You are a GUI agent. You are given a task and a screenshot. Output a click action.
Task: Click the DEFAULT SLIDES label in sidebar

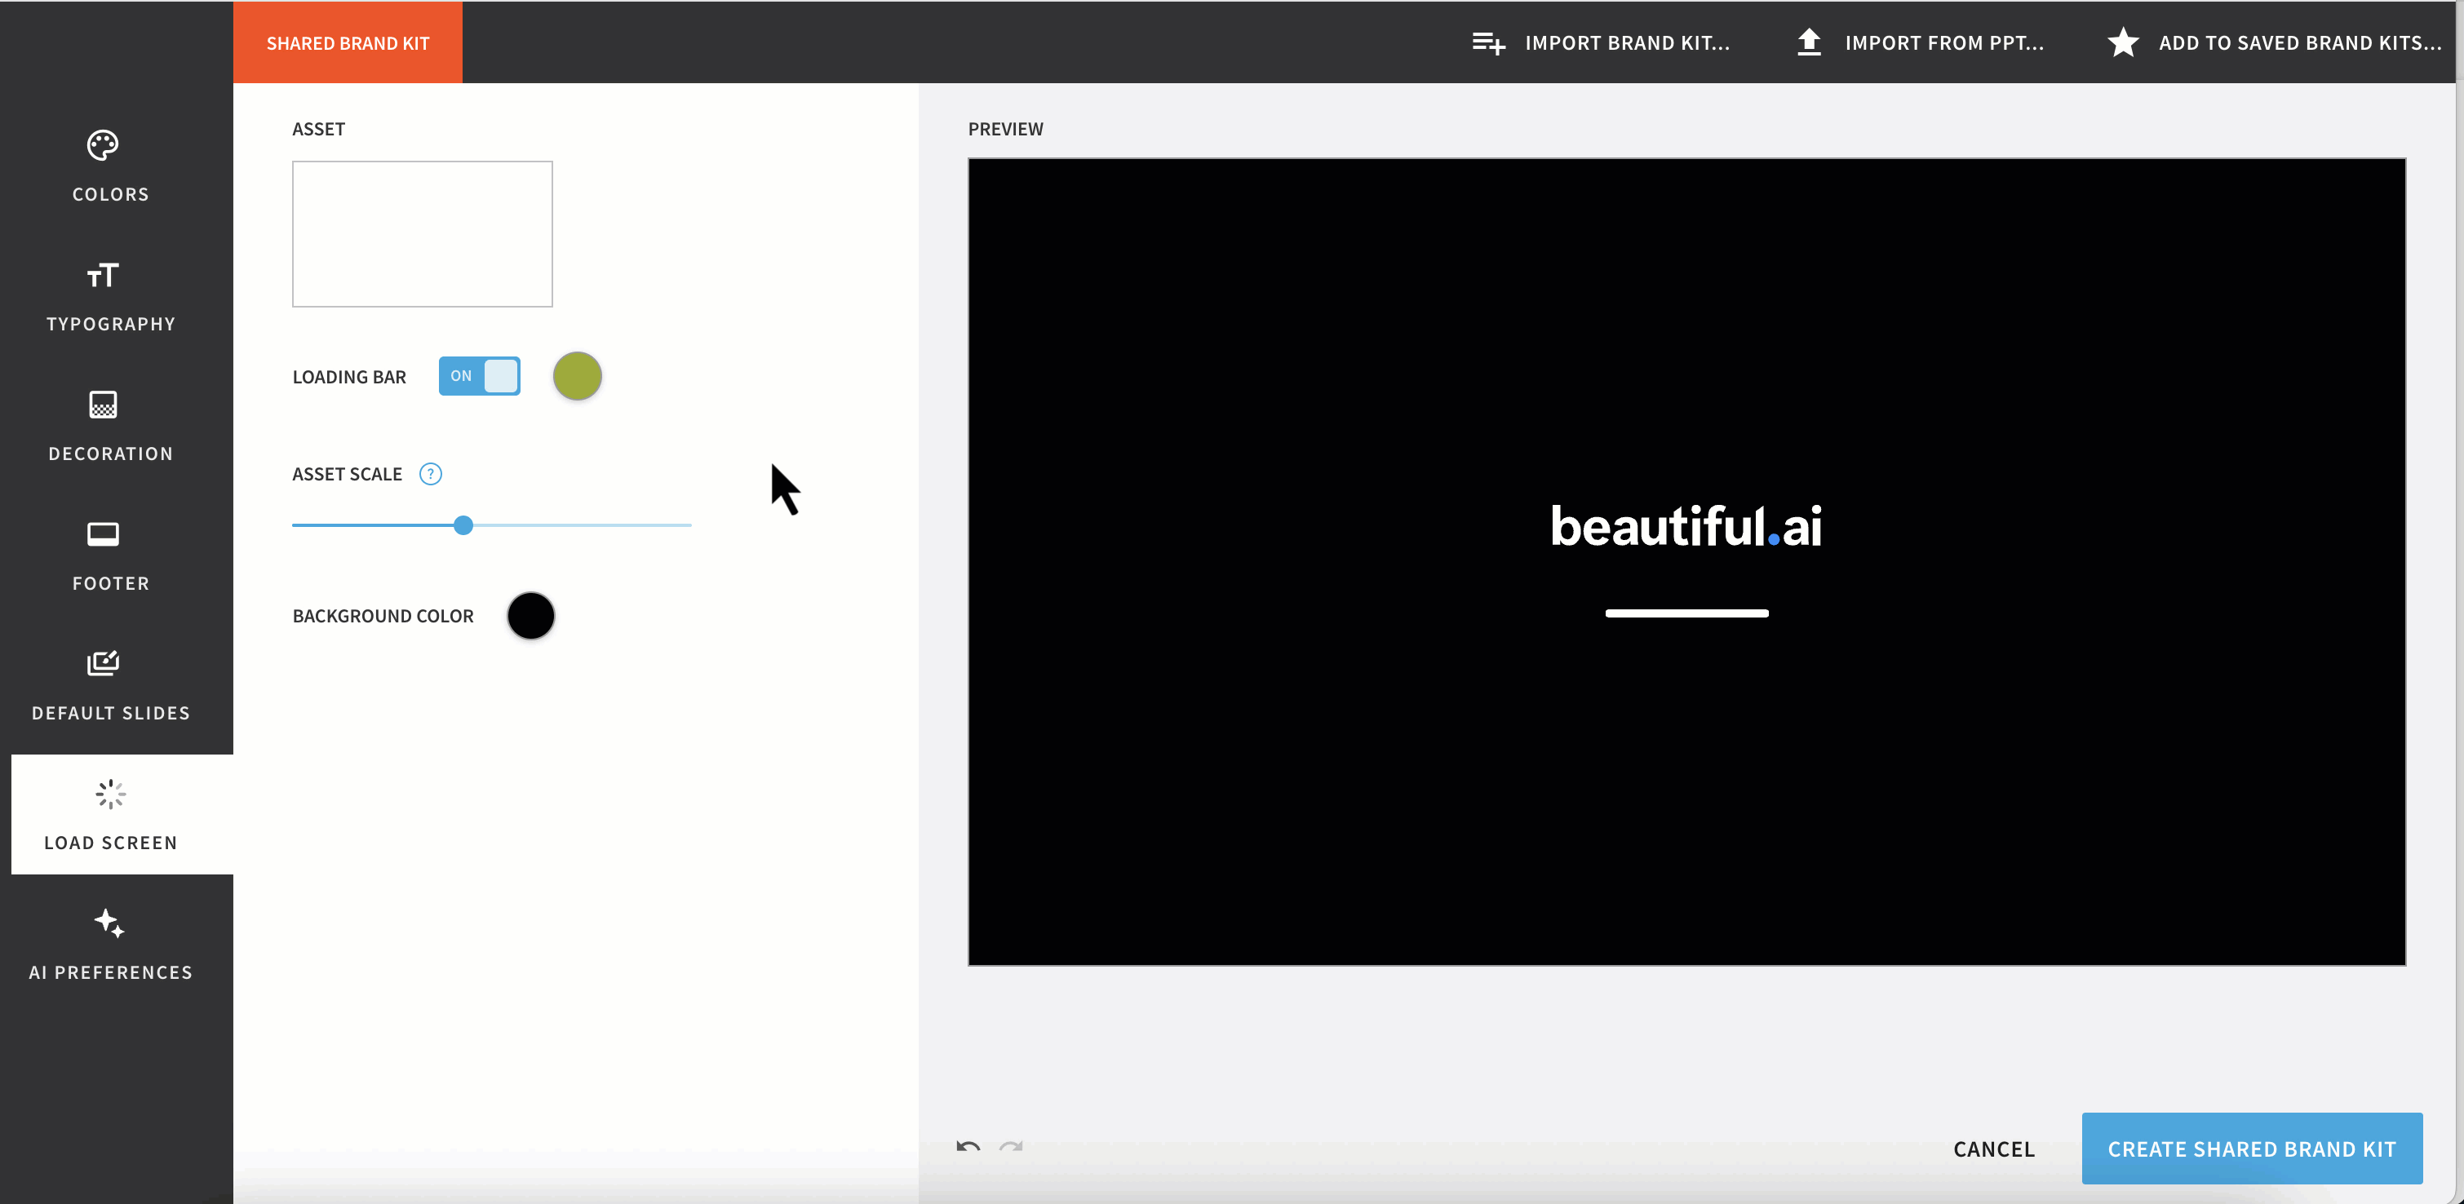[x=111, y=714]
